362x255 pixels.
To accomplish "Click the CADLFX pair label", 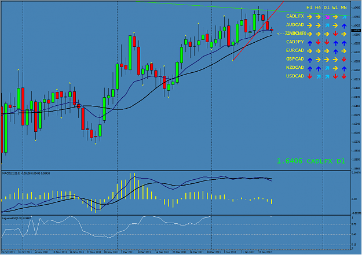I will point(295,16).
